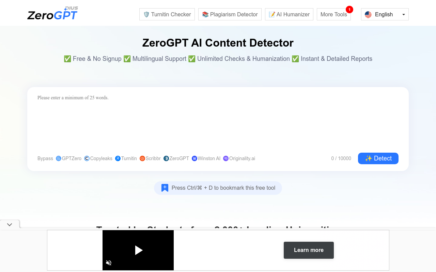Click into the text input area

tap(218, 121)
